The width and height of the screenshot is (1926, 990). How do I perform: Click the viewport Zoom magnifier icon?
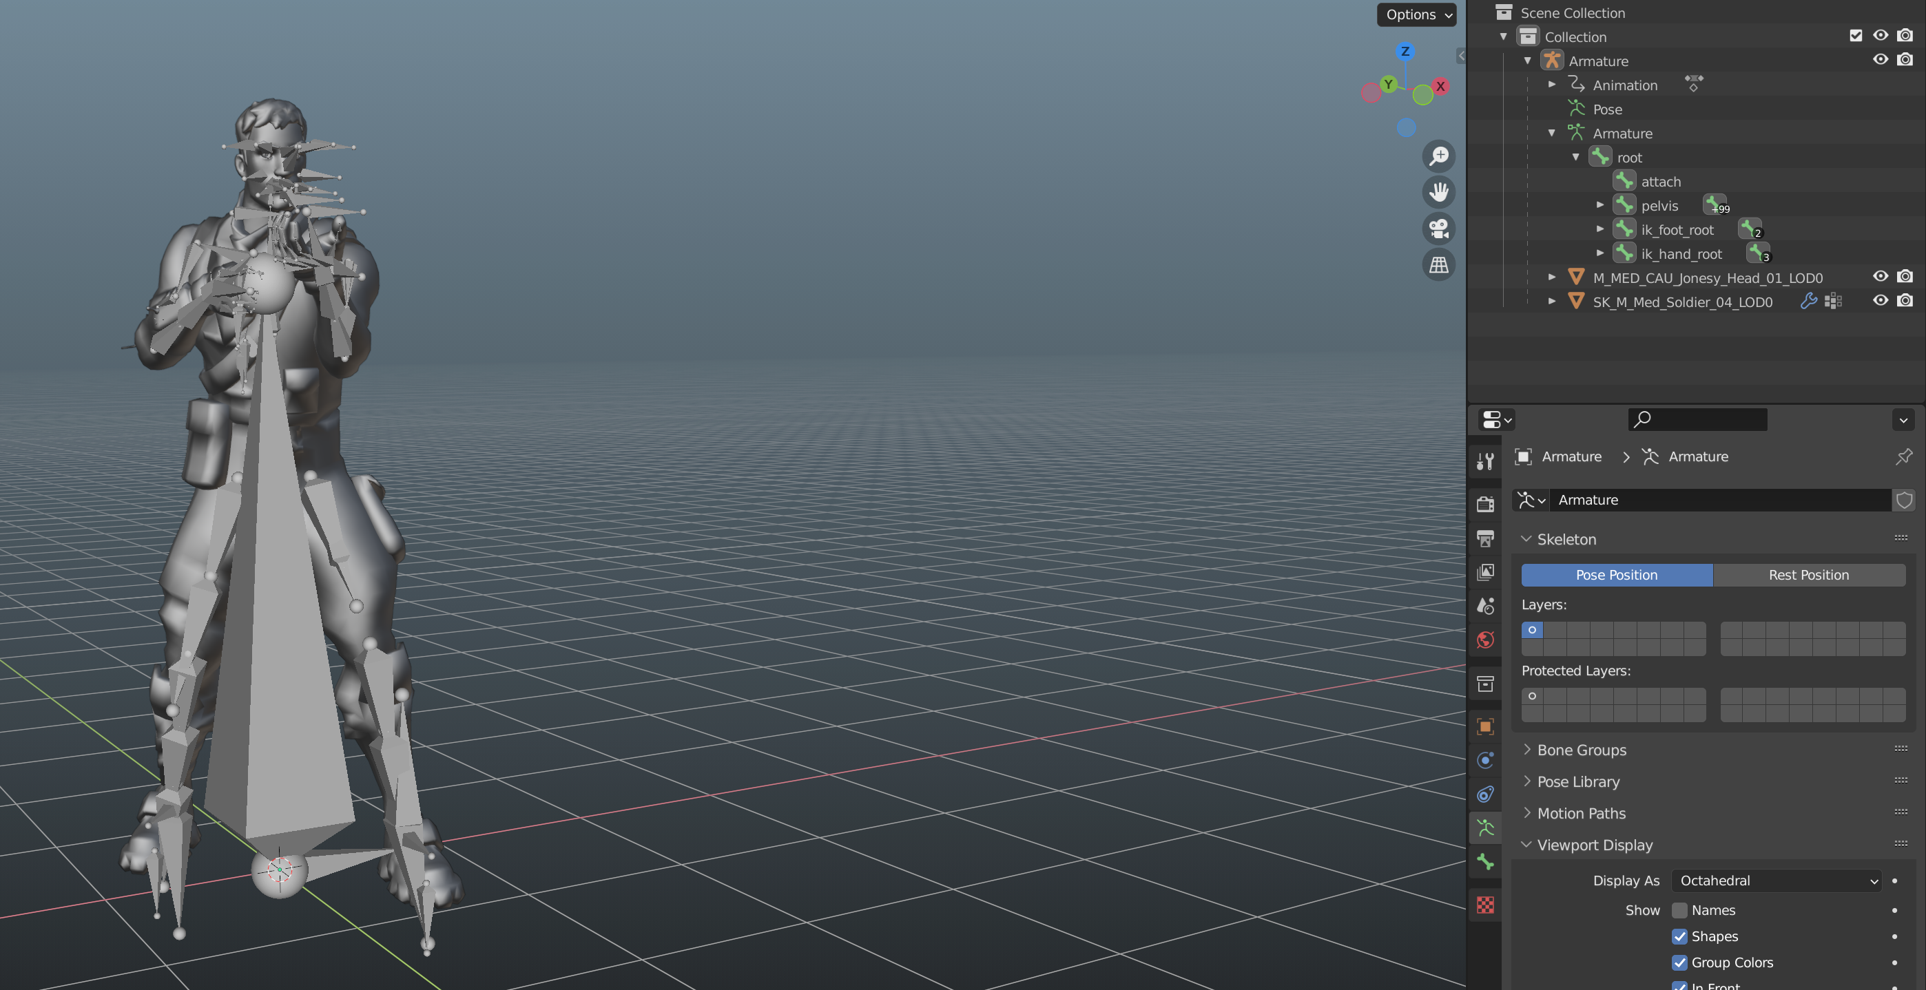click(x=1439, y=156)
